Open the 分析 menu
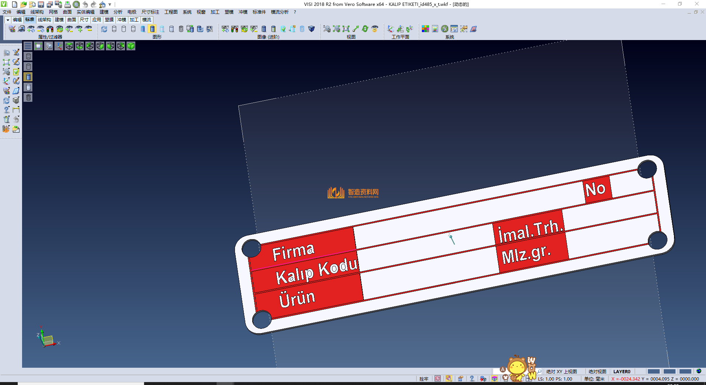The image size is (706, 385). [x=118, y=12]
